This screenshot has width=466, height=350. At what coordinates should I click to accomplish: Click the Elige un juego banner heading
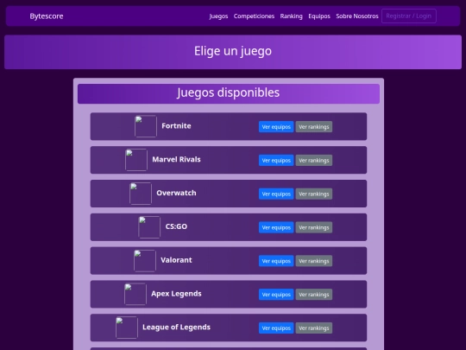click(x=233, y=51)
